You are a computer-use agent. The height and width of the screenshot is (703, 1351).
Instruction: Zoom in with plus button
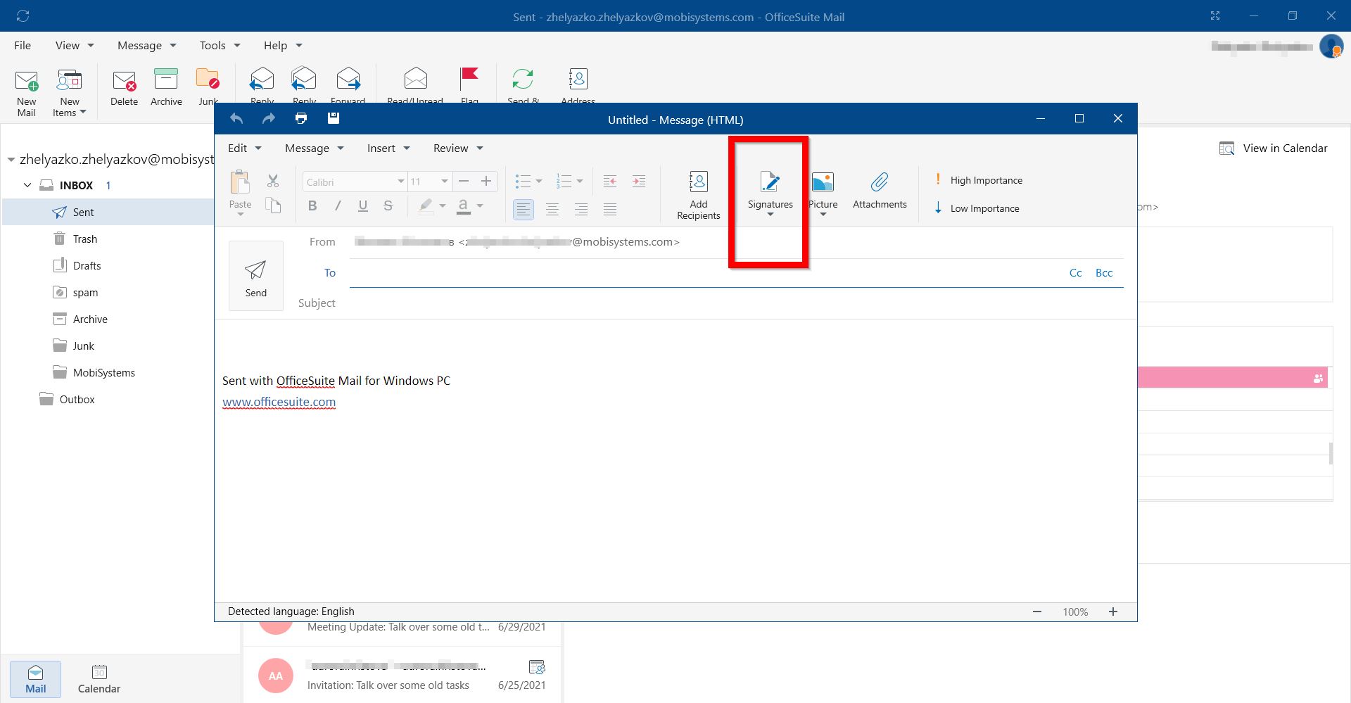click(1113, 612)
